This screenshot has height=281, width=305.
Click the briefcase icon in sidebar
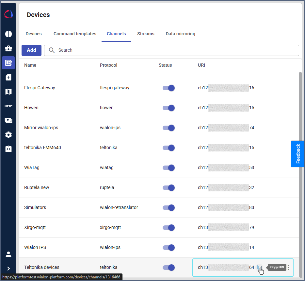[8, 48]
